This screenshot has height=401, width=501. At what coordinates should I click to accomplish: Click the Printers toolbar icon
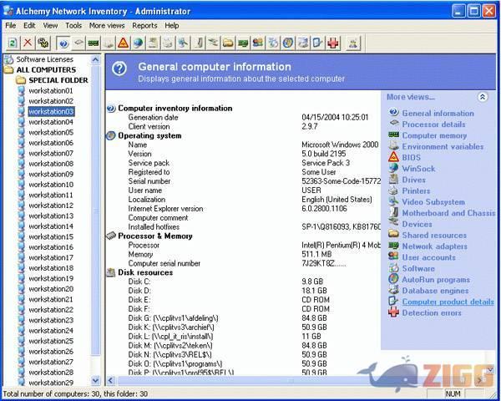168,43
